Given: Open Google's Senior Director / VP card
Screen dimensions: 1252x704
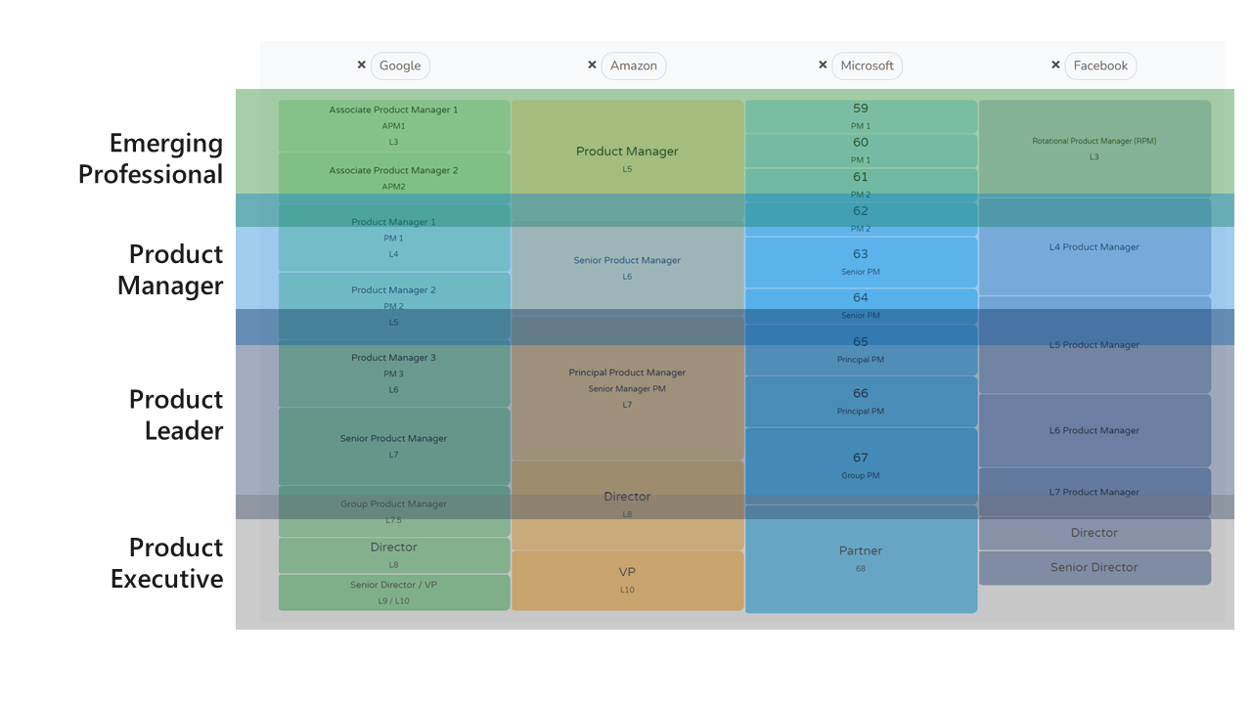Looking at the screenshot, I should 393,591.
